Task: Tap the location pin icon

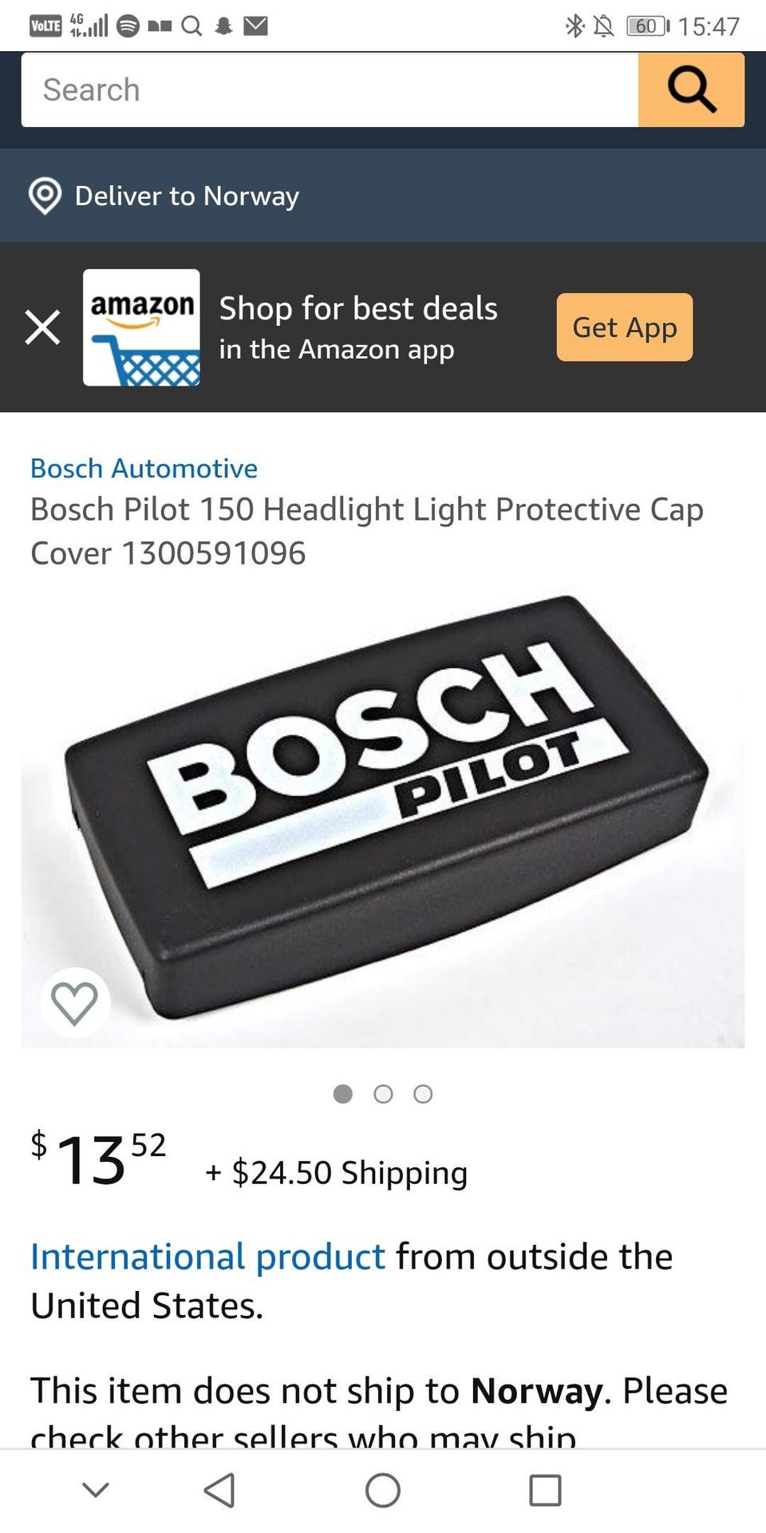Action: [45, 196]
